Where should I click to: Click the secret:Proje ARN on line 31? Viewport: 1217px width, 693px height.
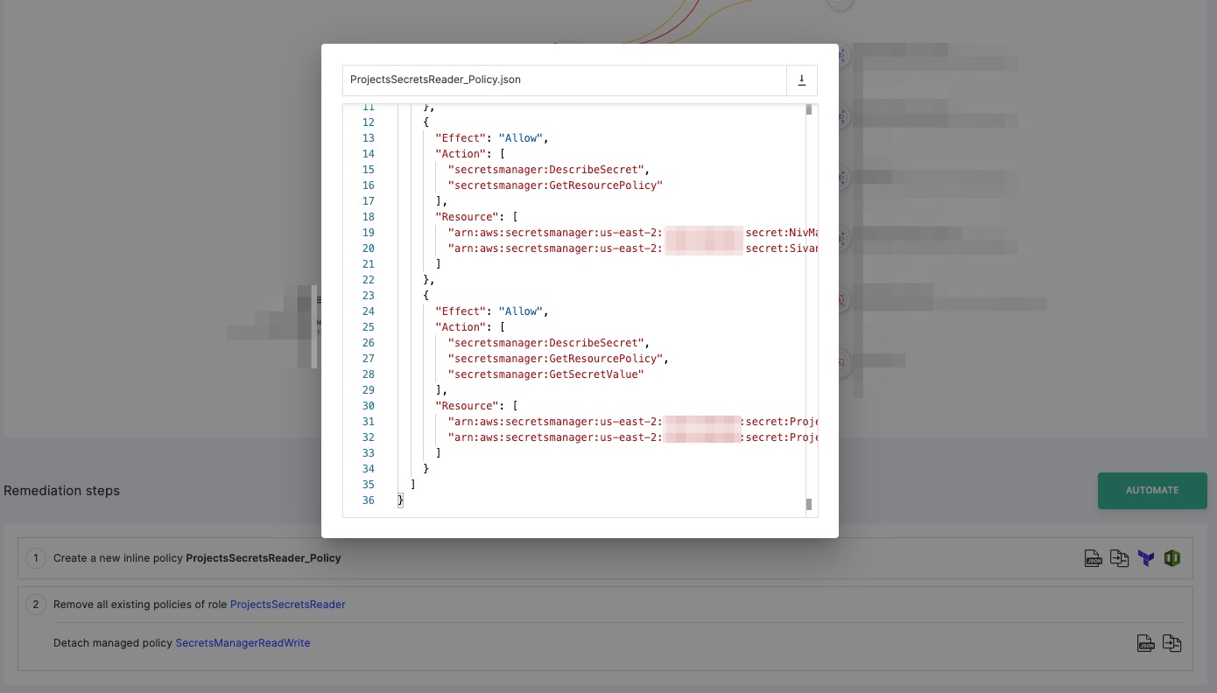[x=632, y=422]
